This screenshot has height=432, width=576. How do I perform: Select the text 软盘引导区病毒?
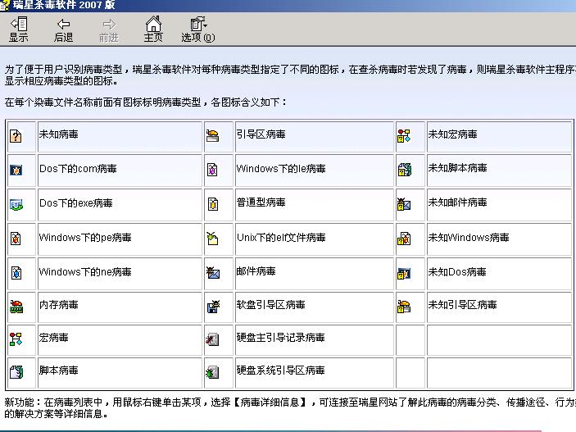(271, 305)
